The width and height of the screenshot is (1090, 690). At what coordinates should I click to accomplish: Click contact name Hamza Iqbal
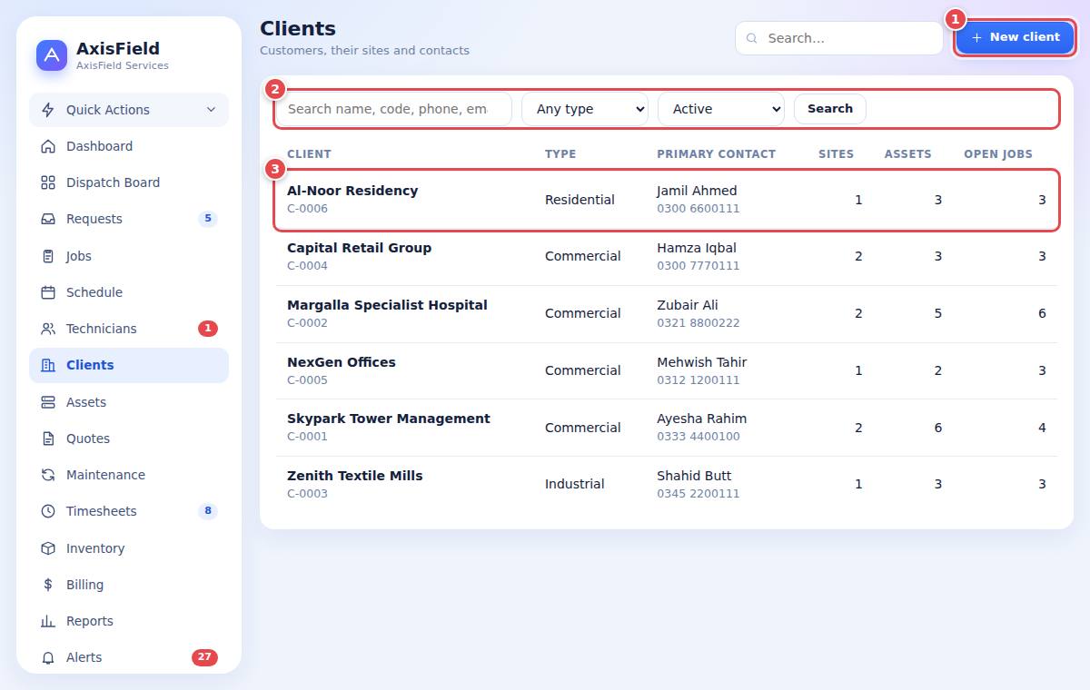(697, 248)
